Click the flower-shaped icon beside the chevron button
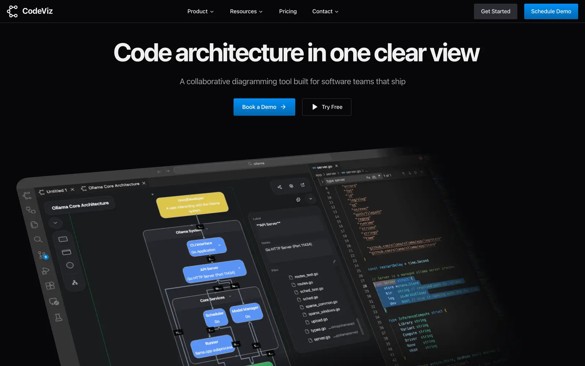Screen dimensions: 585x366 pyautogui.click(x=298, y=199)
